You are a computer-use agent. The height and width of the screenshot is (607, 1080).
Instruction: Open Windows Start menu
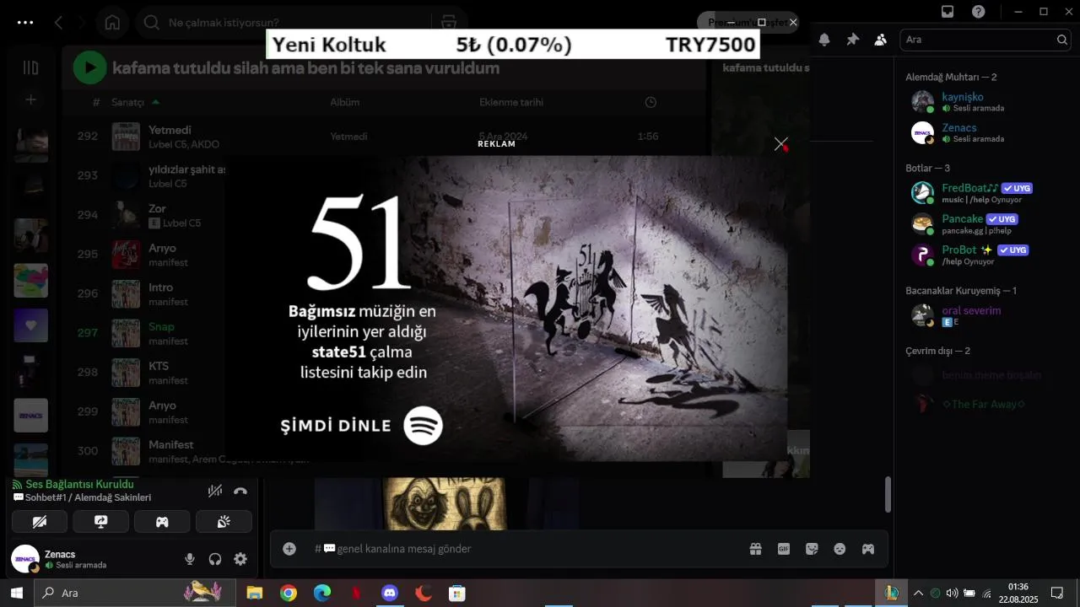pos(16,593)
